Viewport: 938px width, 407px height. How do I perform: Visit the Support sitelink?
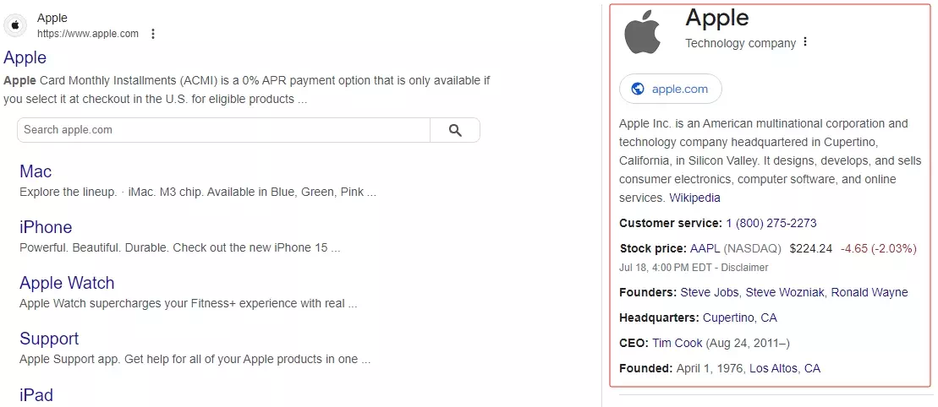pos(49,339)
